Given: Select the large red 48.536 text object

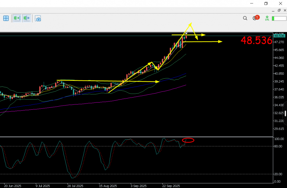Looking at the screenshot, I should pyautogui.click(x=256, y=41).
